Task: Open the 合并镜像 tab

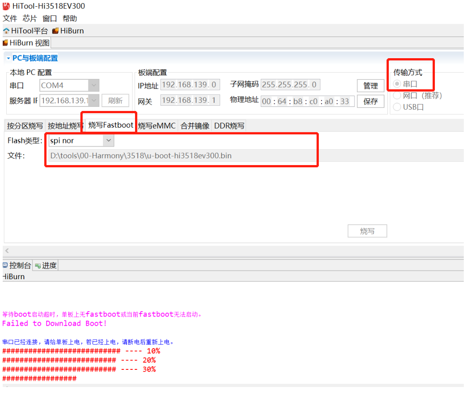Action: 195,126
